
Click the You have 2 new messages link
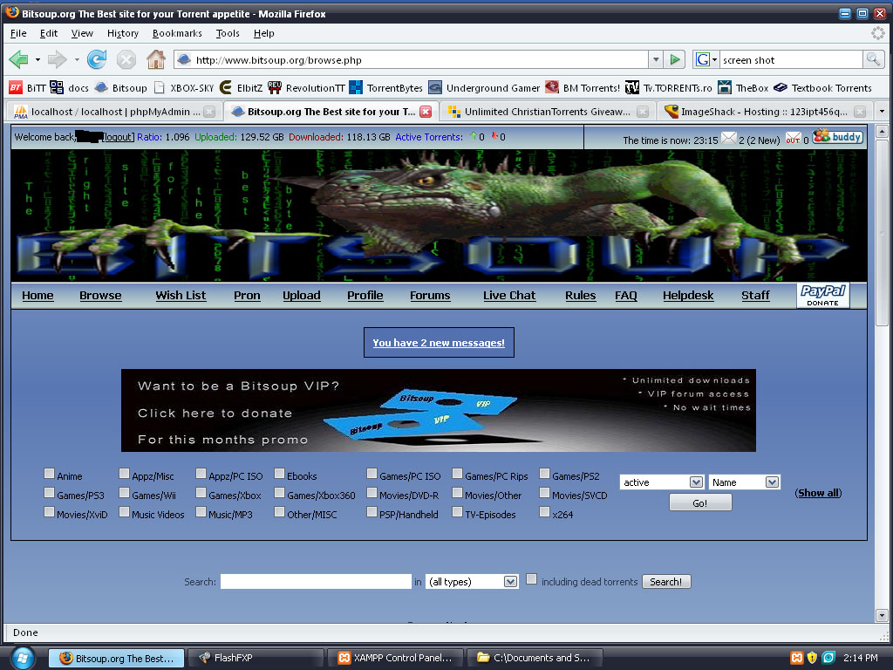click(439, 342)
